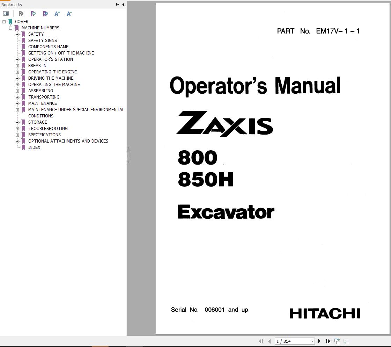Click the purple bookmark icon beside INDEX

point(23,147)
